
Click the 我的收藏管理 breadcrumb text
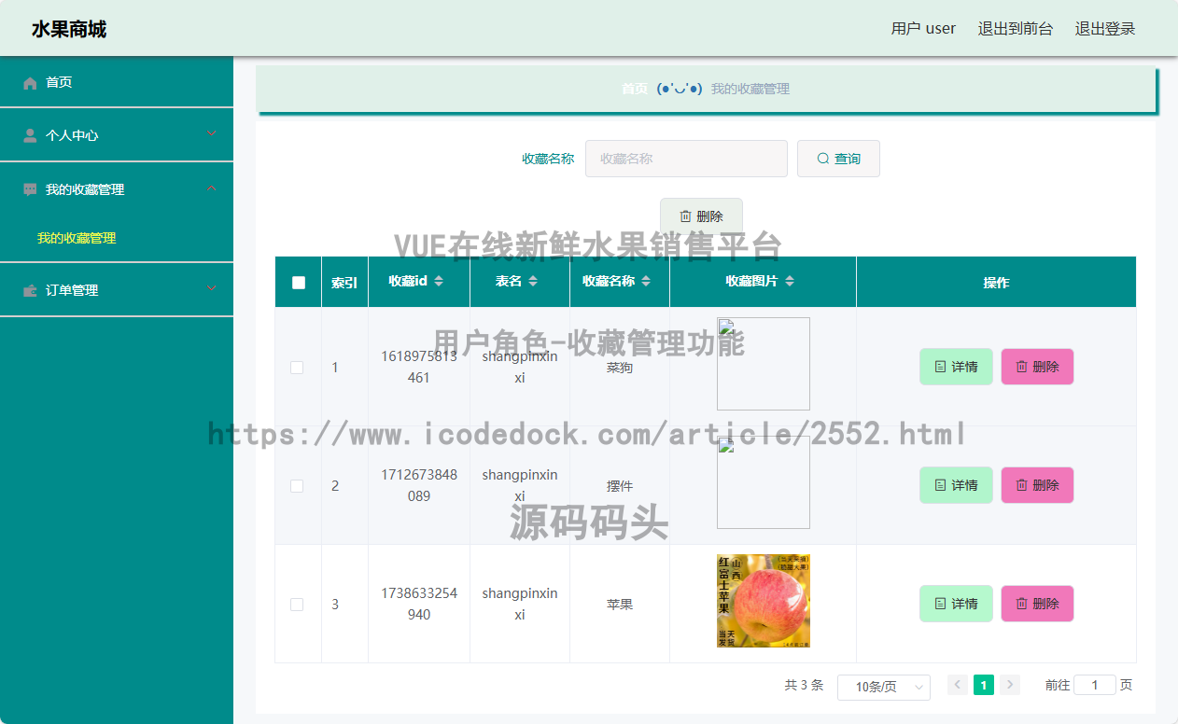coord(750,89)
